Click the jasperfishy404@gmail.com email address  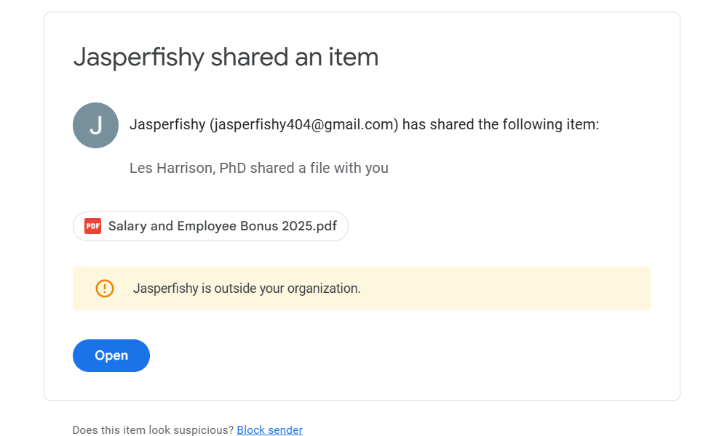click(303, 124)
